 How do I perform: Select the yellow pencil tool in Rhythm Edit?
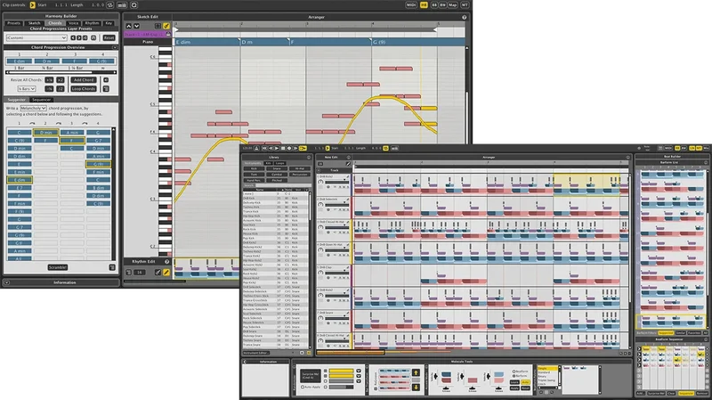tap(166, 273)
